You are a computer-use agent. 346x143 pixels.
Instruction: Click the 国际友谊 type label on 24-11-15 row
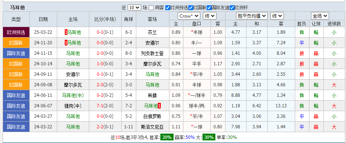click(16, 53)
